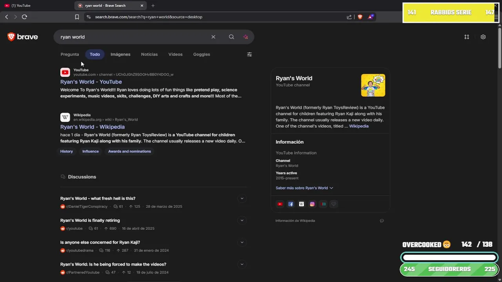The width and height of the screenshot is (502, 282).
Task: Open search filters slider icon
Action: point(249,54)
